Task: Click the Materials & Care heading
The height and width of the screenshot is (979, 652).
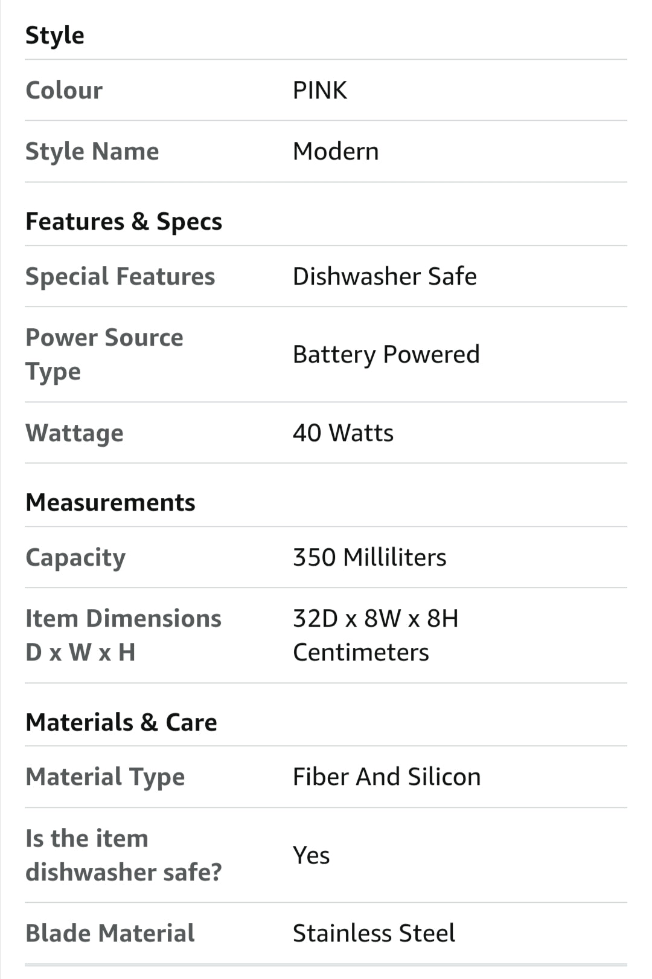Action: [121, 722]
